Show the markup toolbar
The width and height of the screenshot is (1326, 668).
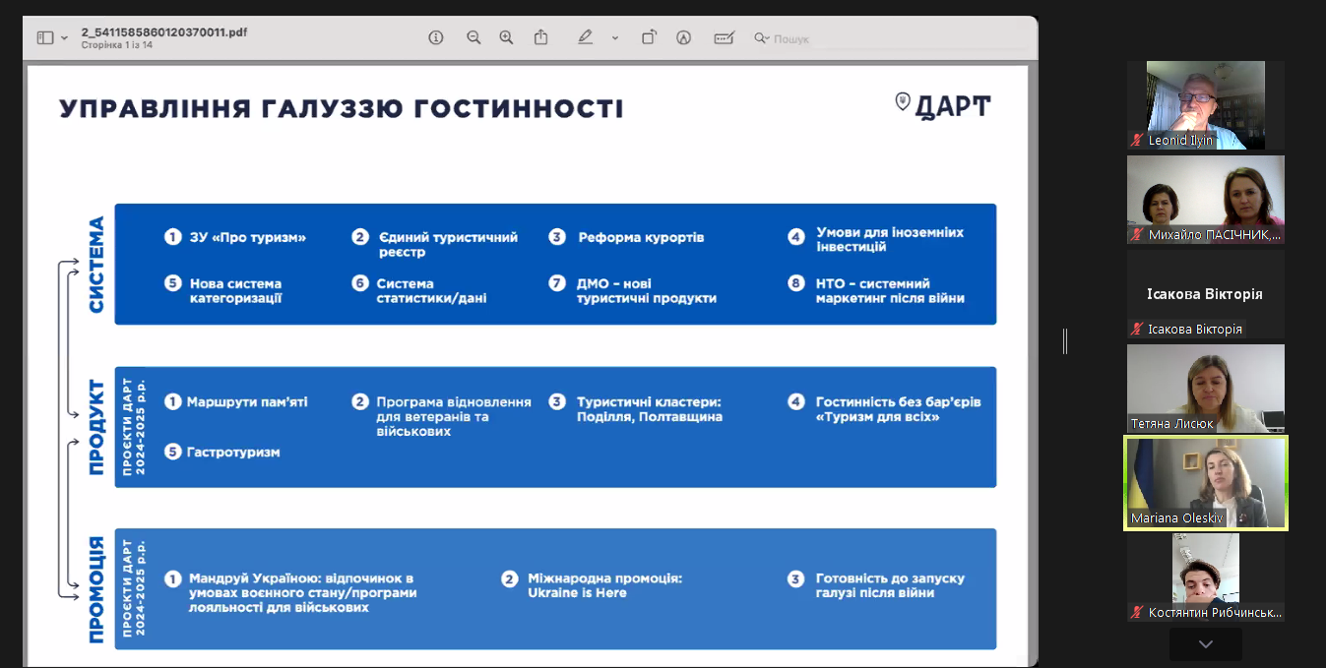pos(683,37)
